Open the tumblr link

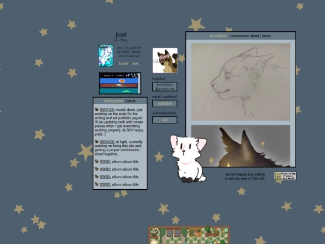(x=124, y=63)
